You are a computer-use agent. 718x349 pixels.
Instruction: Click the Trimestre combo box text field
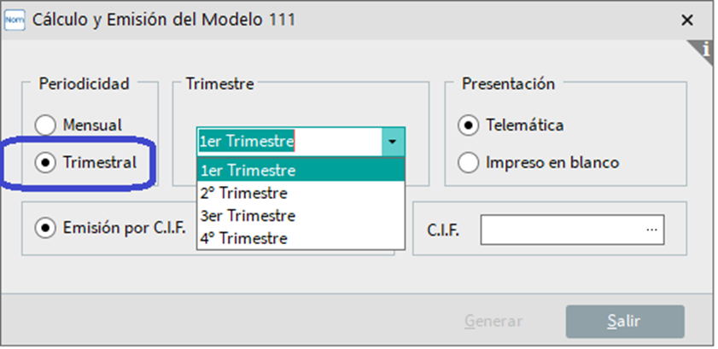tap(289, 142)
